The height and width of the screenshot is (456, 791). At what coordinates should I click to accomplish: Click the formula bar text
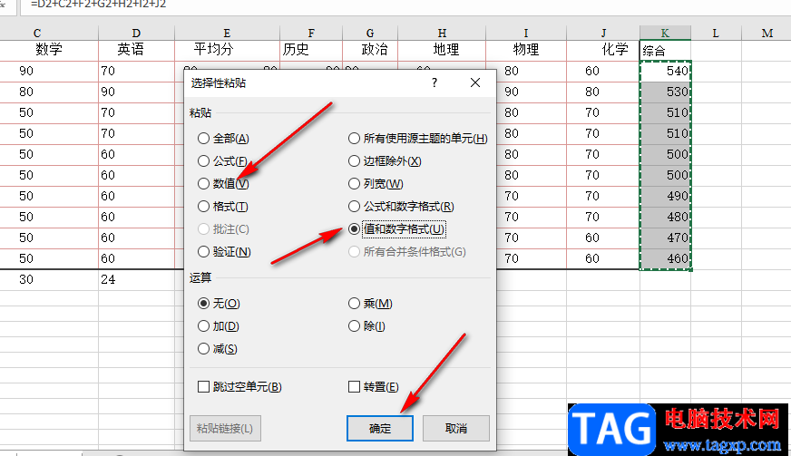click(x=98, y=4)
